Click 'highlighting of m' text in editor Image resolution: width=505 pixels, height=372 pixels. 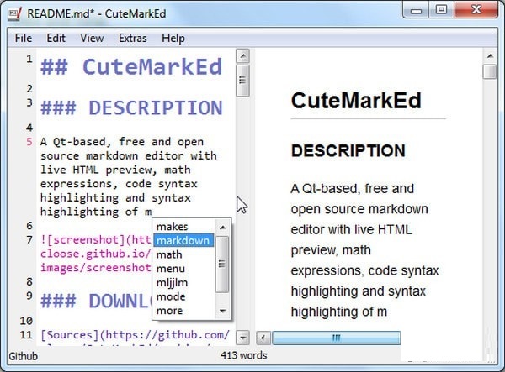[x=96, y=212]
